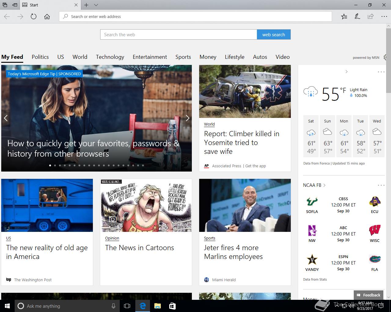Go to the Entertainment tab
Screen dimensions: 391x312
[x=150, y=57]
